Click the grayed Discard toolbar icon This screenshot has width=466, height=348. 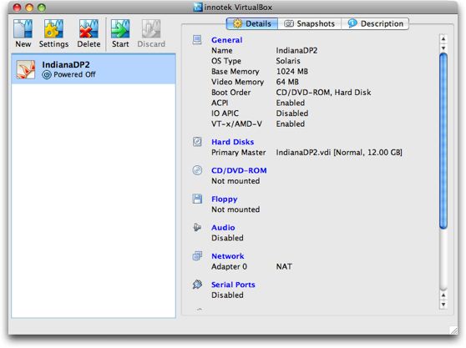click(x=151, y=29)
